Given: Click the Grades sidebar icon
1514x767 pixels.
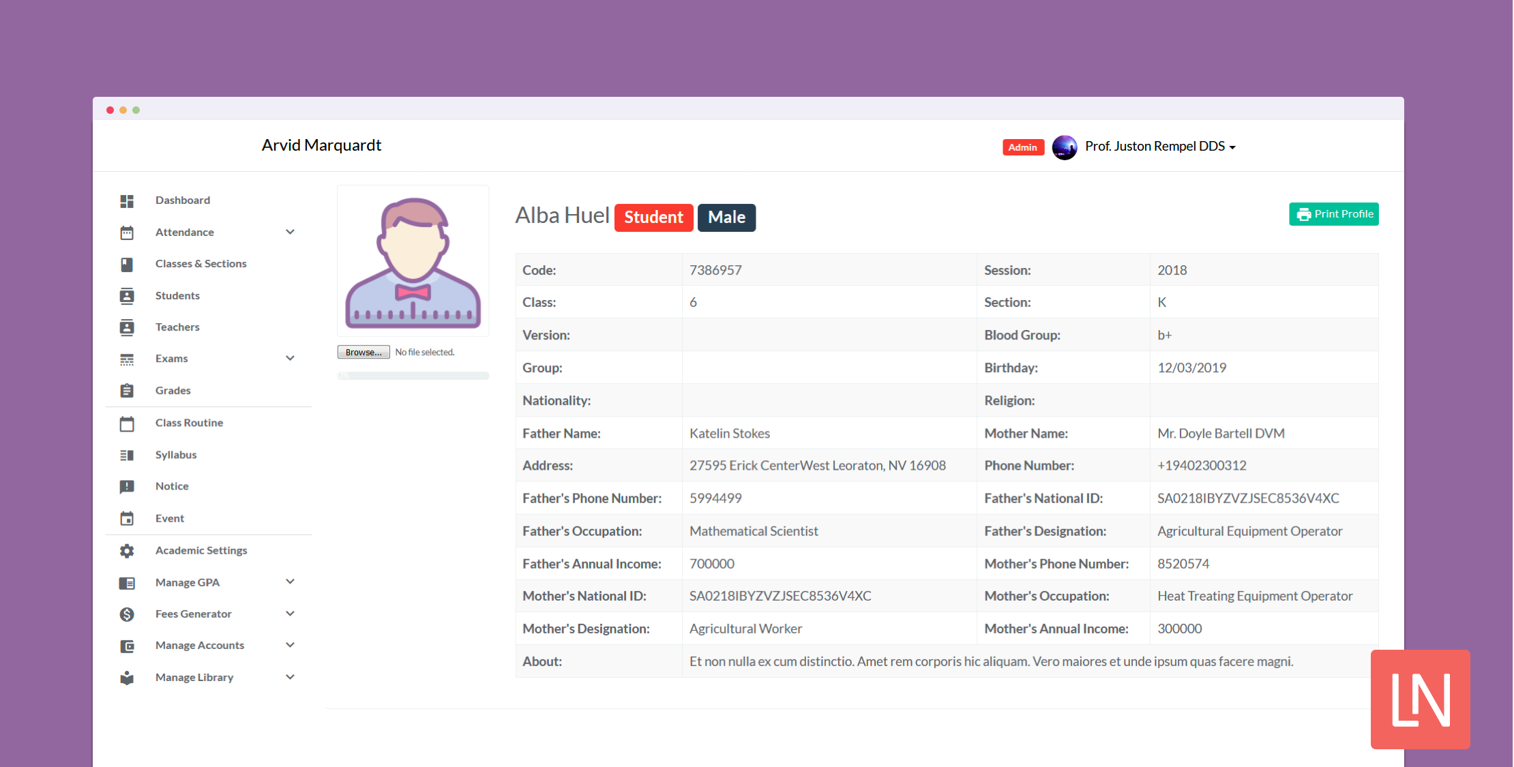Looking at the screenshot, I should (128, 391).
